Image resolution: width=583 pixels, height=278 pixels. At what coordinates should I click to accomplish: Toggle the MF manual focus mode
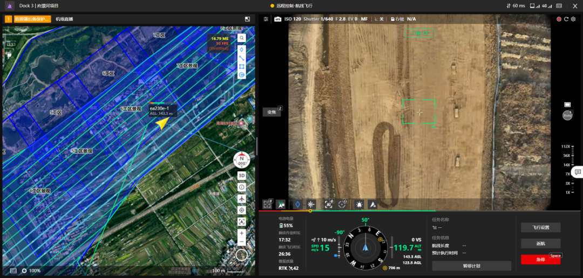click(x=364, y=19)
